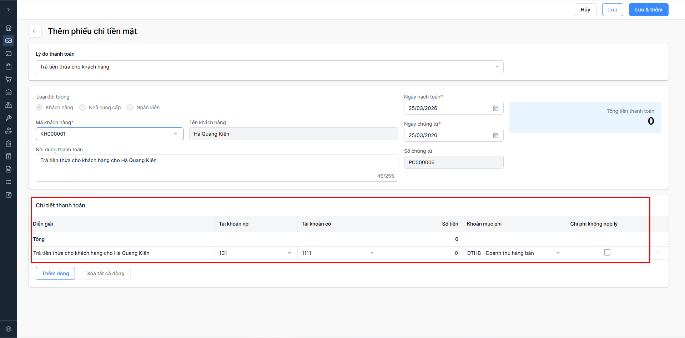Expand the sidebar with the chevron
Screen dimensions: 685x338
tap(9, 10)
